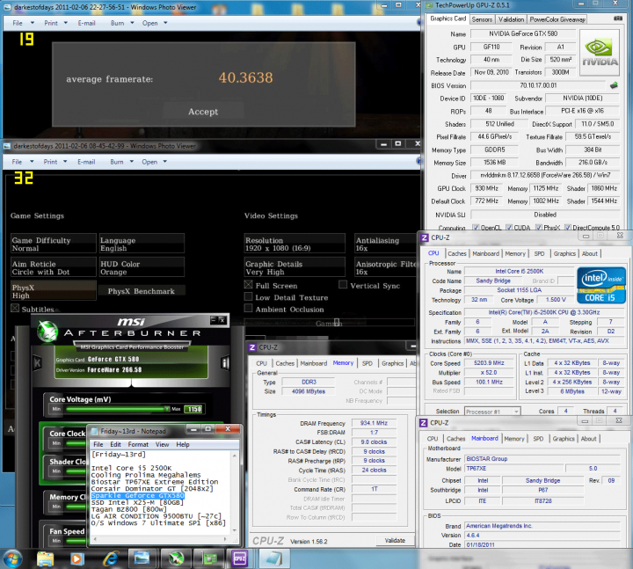633x569 pixels.
Task: Launch Internet Explorer from taskbar
Action: (110, 559)
